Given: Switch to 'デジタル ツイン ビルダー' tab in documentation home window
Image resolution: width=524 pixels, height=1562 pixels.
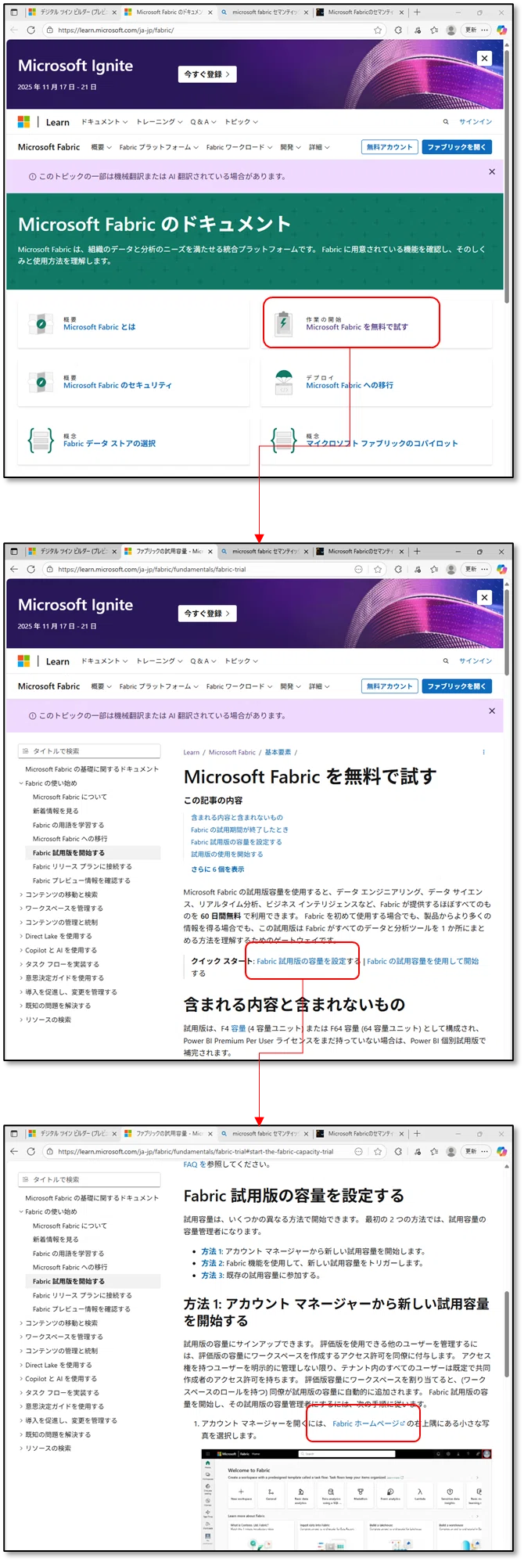Looking at the screenshot, I should (72, 13).
